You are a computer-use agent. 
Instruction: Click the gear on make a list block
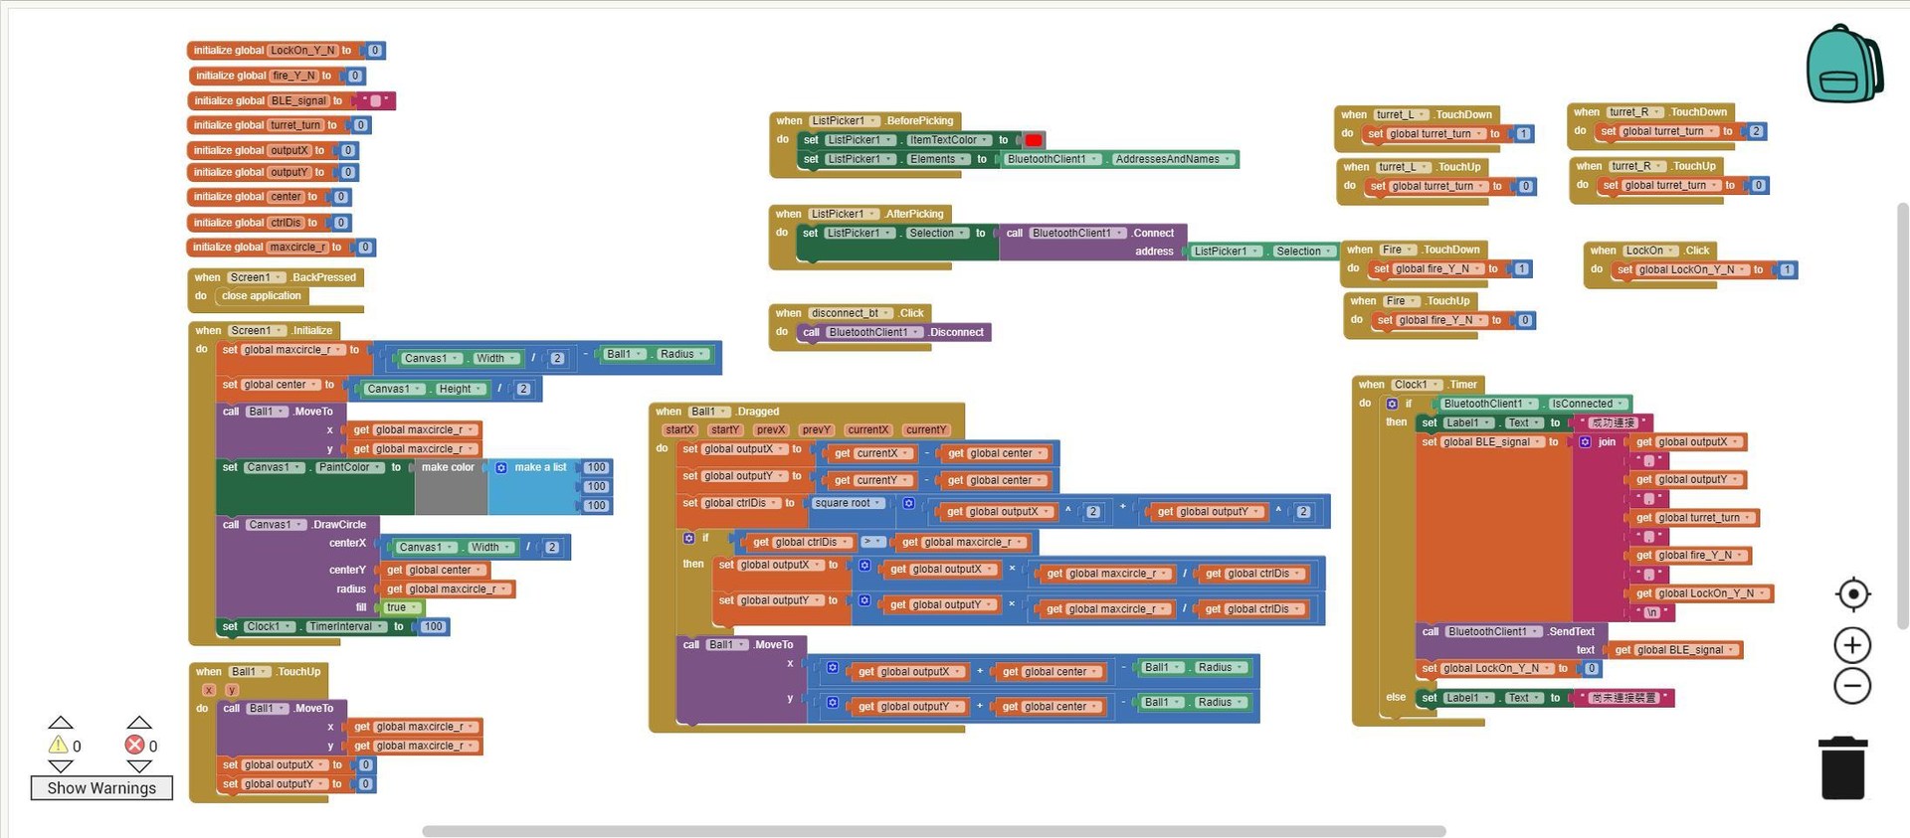tap(501, 467)
